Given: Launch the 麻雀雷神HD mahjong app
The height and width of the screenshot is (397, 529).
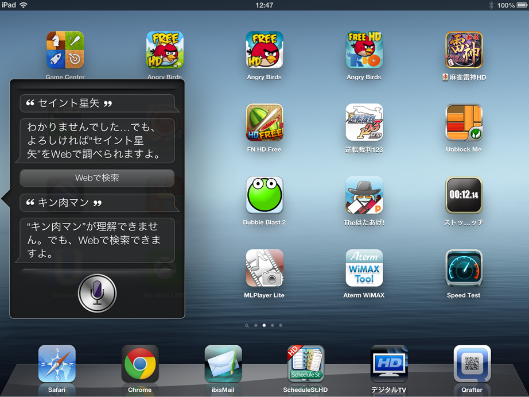Looking at the screenshot, I should [x=464, y=50].
